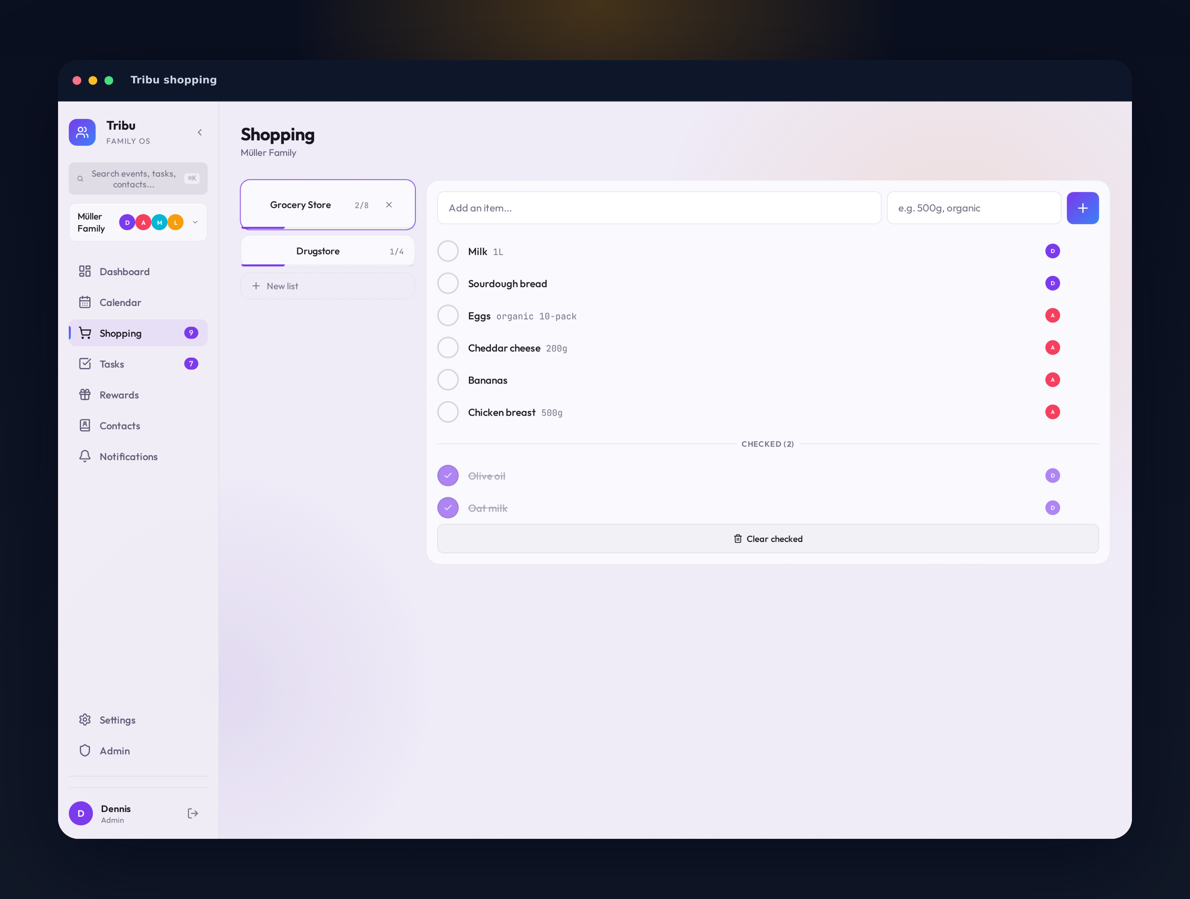
Task: Create a New list
Action: [328, 286]
